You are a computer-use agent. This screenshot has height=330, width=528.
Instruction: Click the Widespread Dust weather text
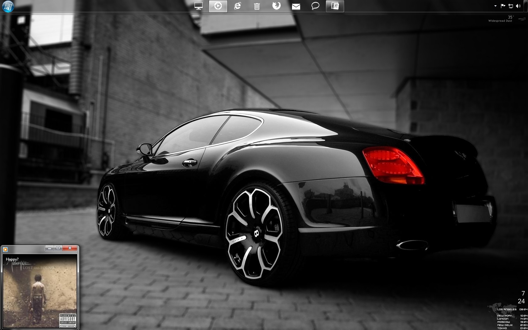tap(500, 21)
